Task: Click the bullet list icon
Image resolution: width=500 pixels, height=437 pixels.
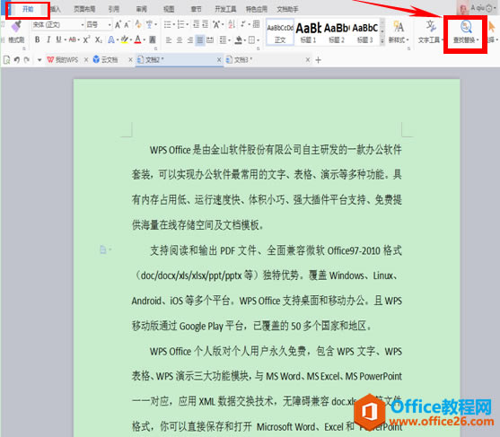Action: 167,24
